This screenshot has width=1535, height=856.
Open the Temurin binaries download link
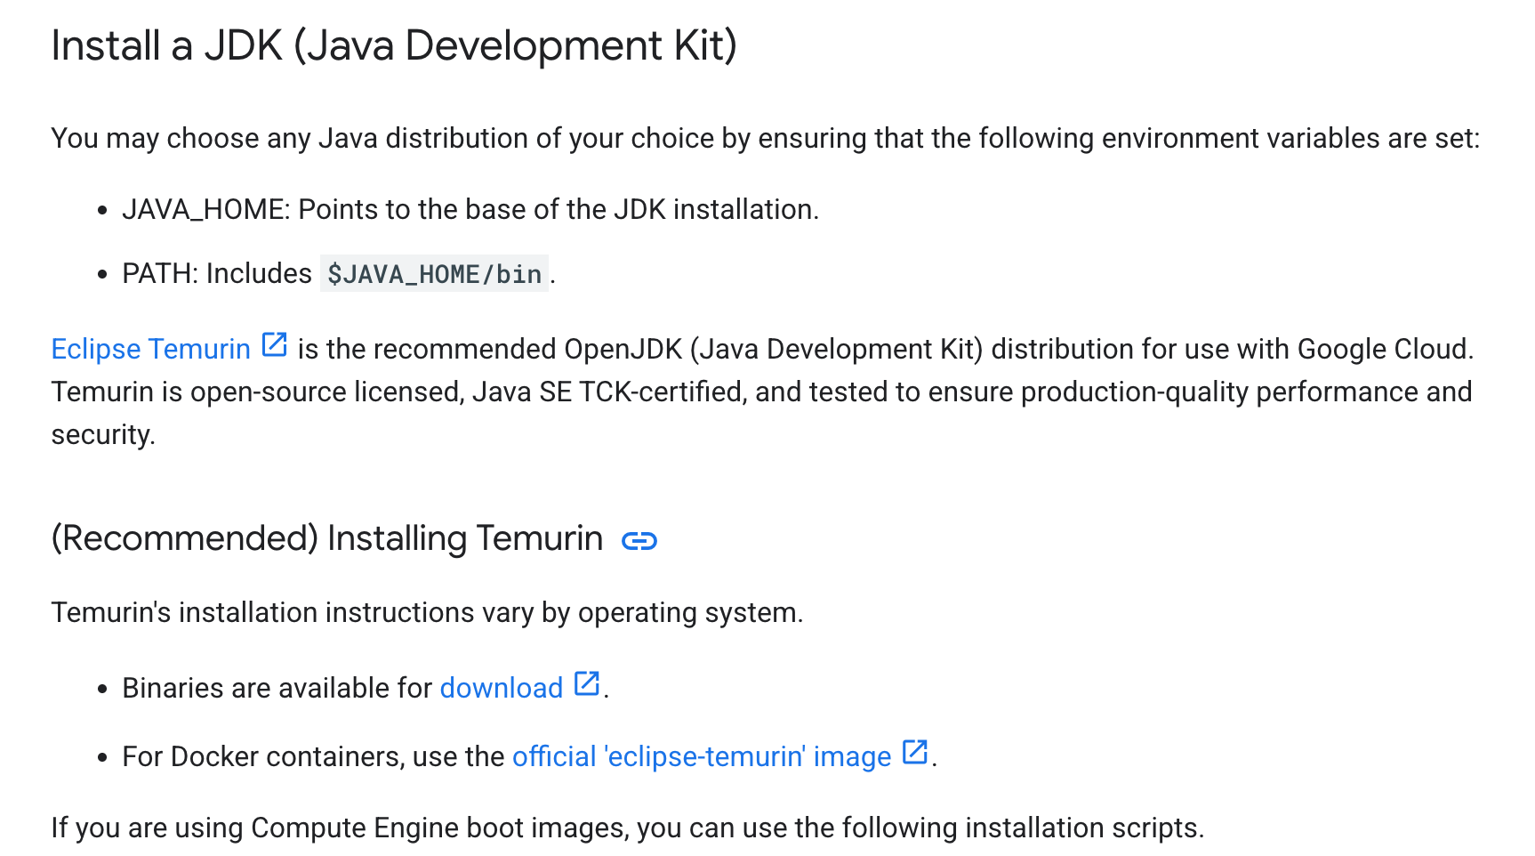point(501,687)
